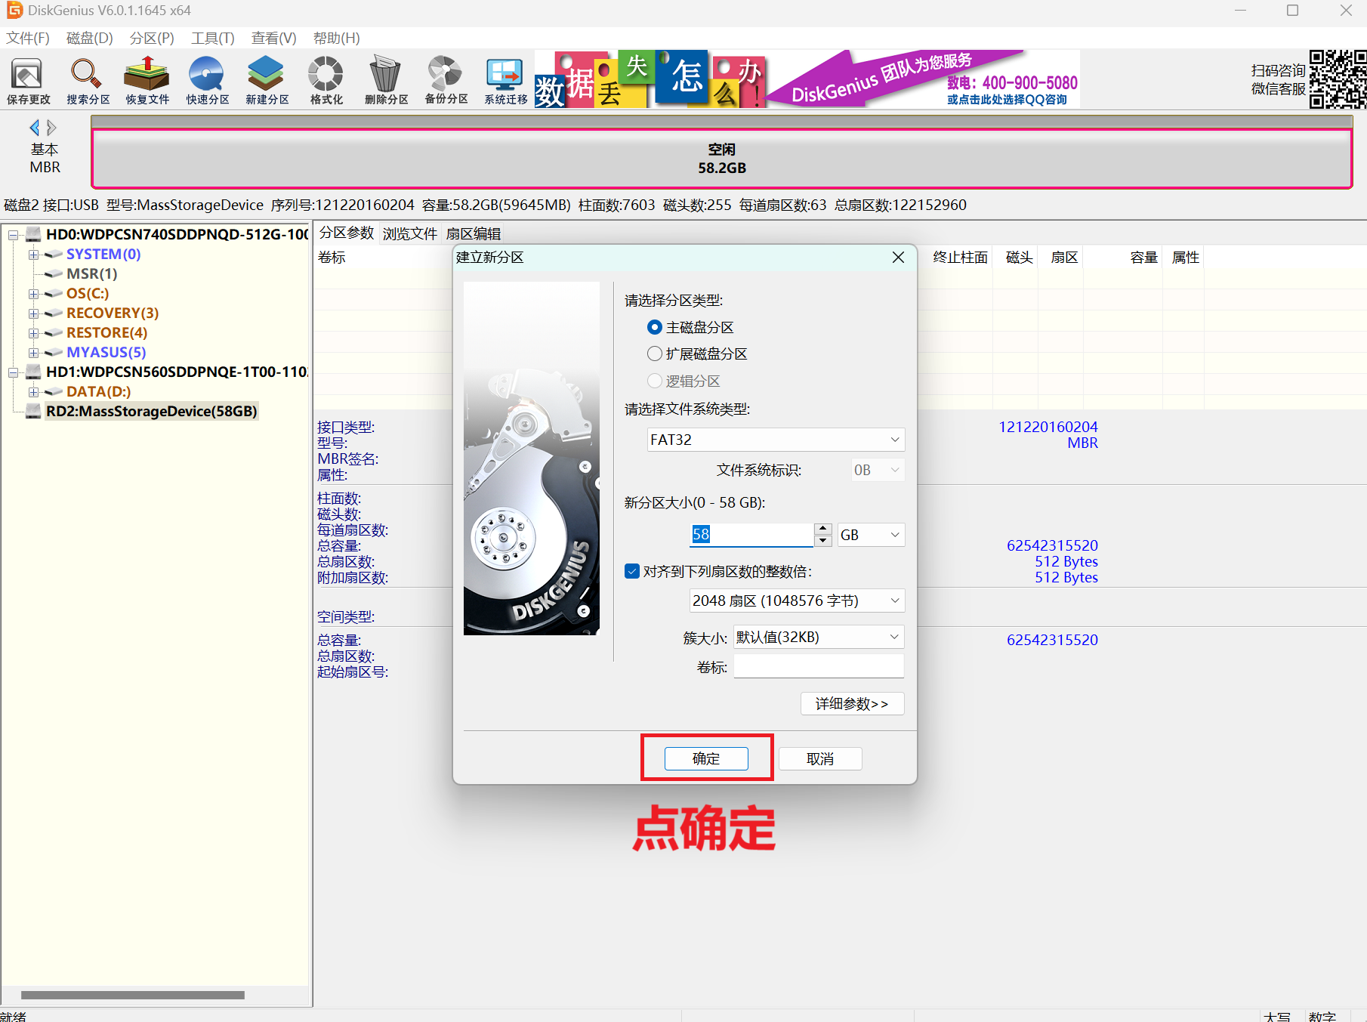
Task: Click the WeChat support QR code
Action: point(1338,79)
